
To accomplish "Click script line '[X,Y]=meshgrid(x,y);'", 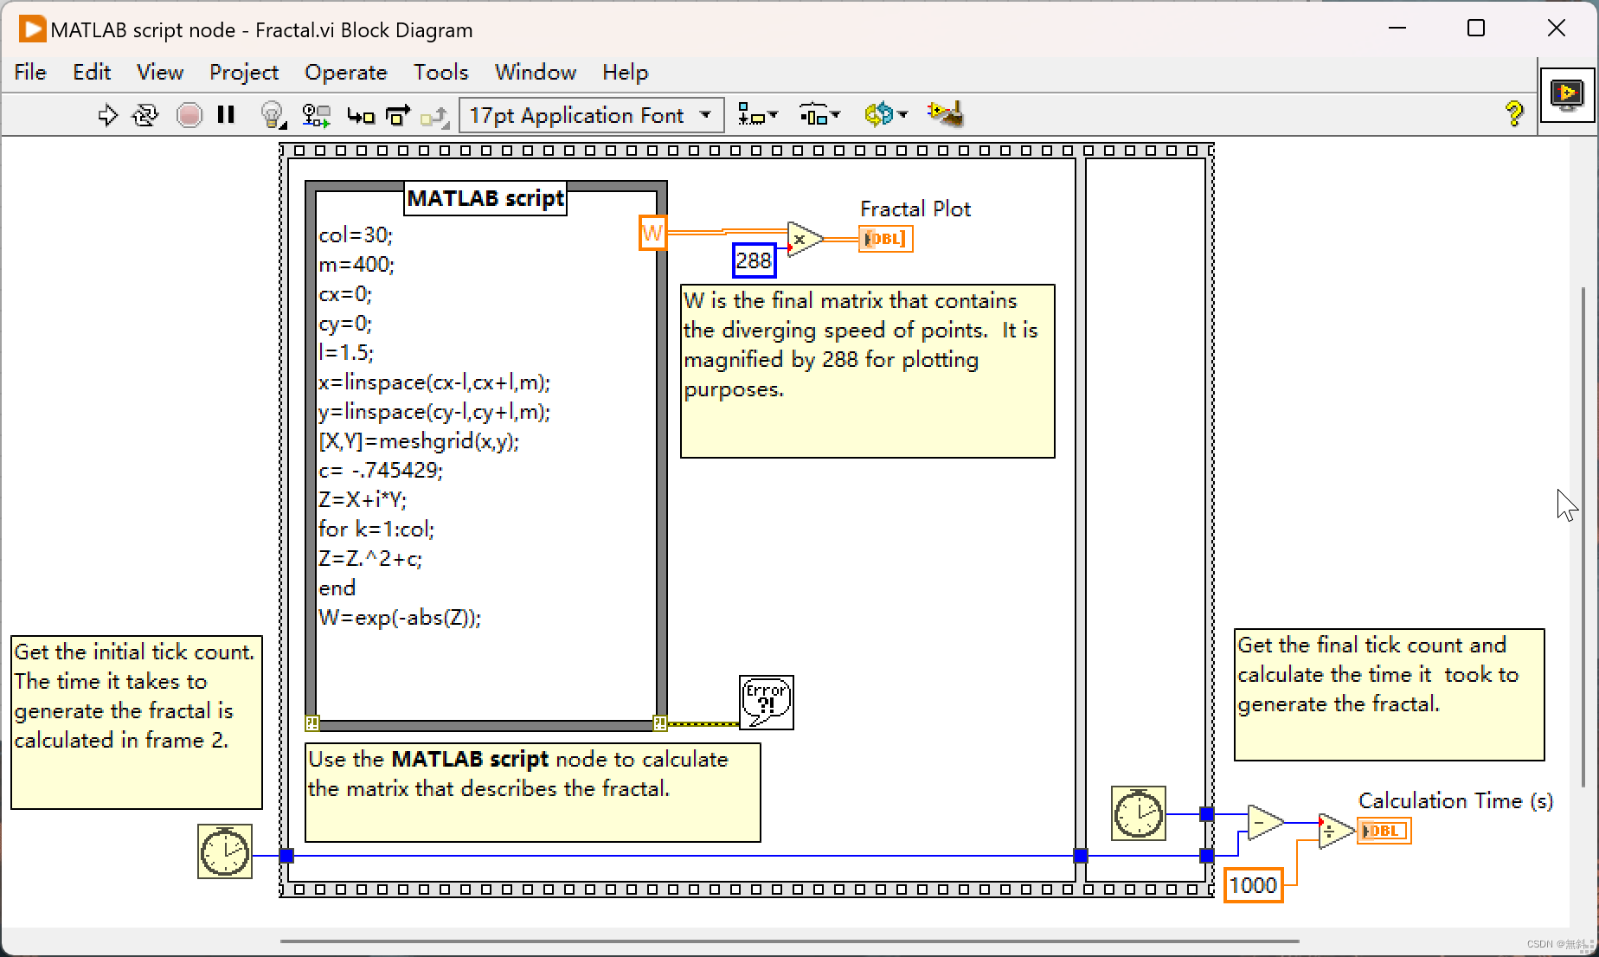I will [419, 441].
